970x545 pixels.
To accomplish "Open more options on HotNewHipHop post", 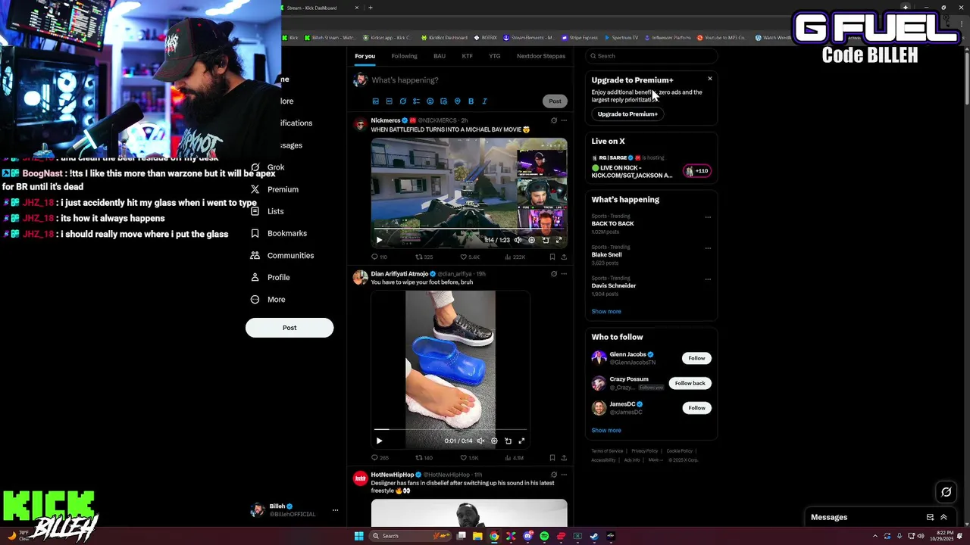I will [564, 475].
